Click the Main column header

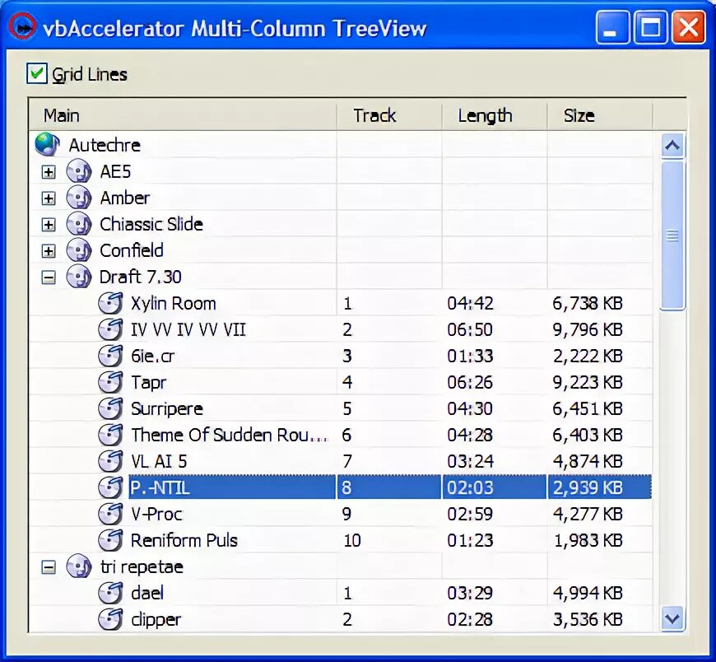click(x=183, y=115)
